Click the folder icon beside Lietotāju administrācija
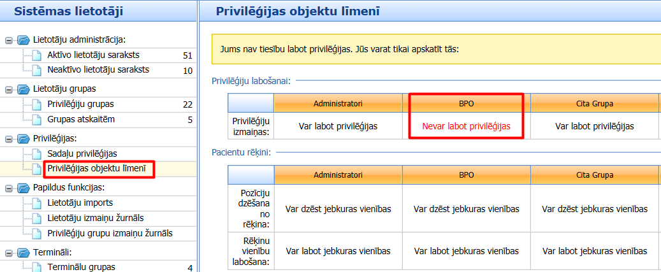The width and height of the screenshot is (661, 272). click(x=24, y=40)
